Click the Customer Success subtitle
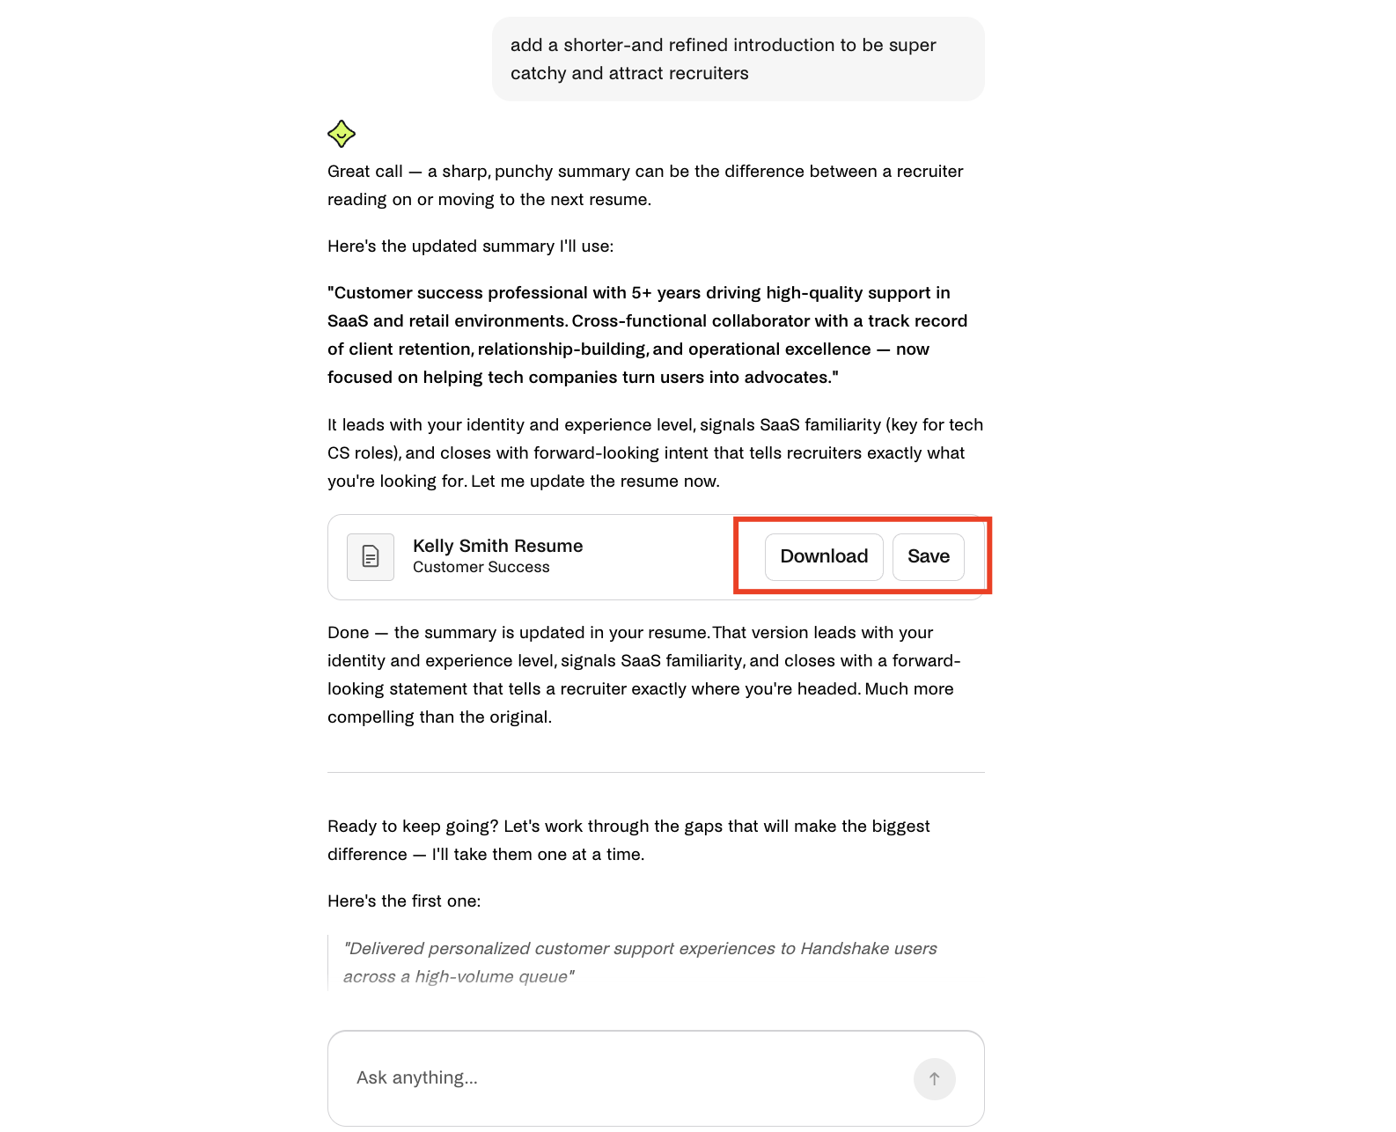This screenshot has width=1396, height=1132. (x=481, y=567)
